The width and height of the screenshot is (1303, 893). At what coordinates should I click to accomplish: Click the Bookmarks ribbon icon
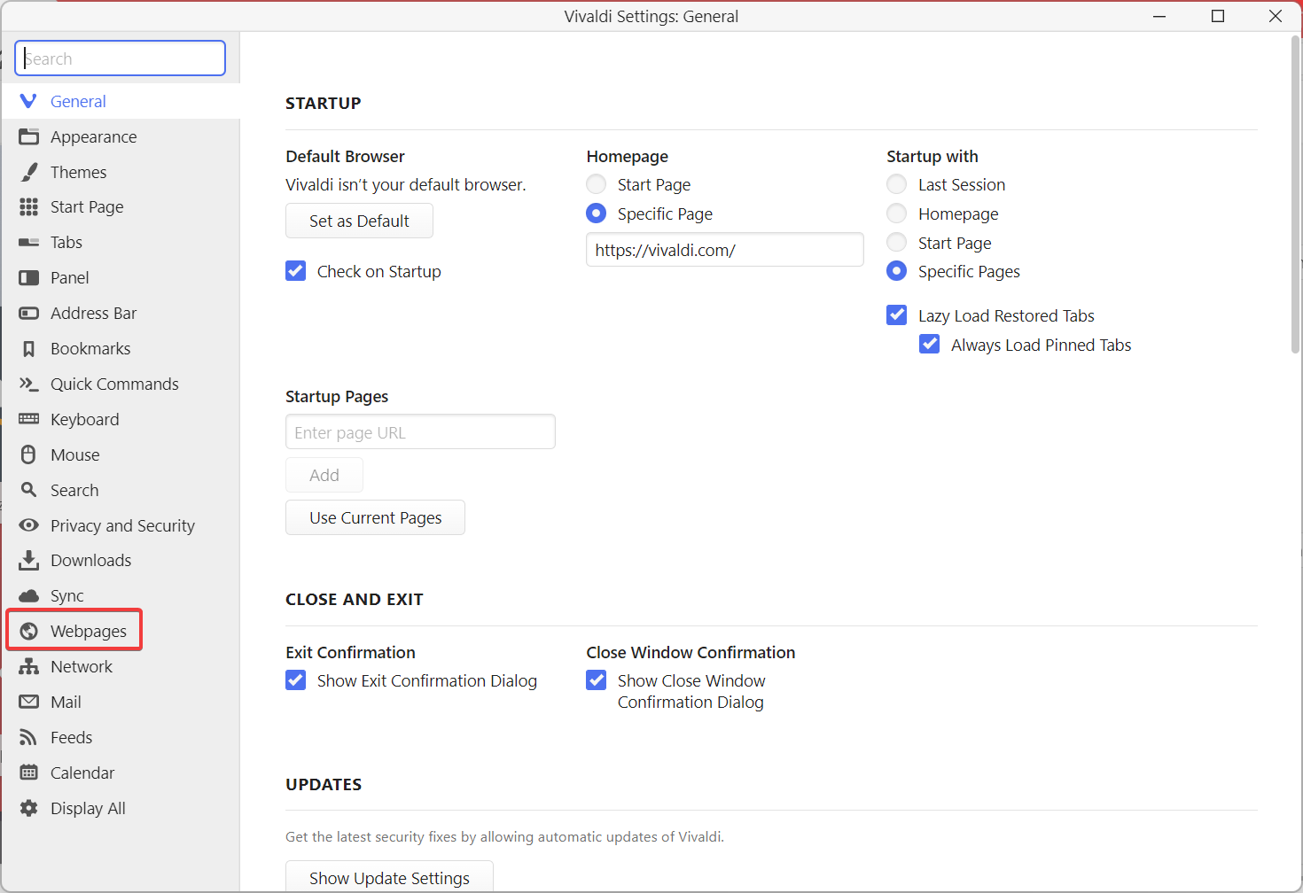tap(28, 348)
